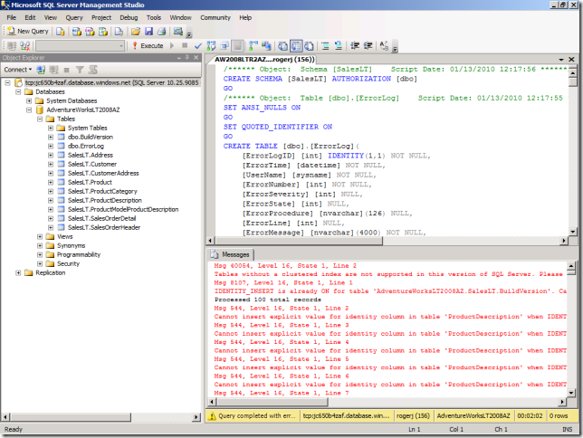
Task: Open the File menu
Action: click(x=12, y=17)
